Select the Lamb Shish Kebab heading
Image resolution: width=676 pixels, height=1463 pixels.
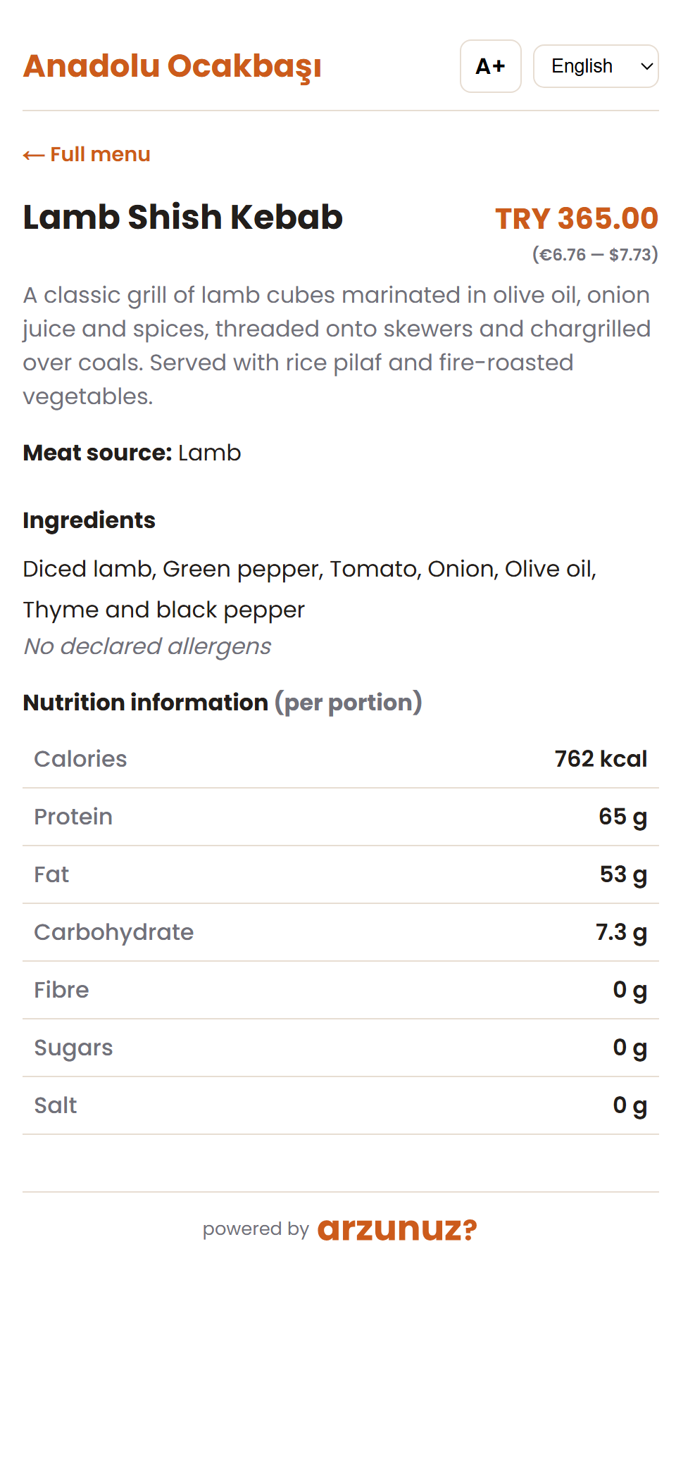[183, 217]
